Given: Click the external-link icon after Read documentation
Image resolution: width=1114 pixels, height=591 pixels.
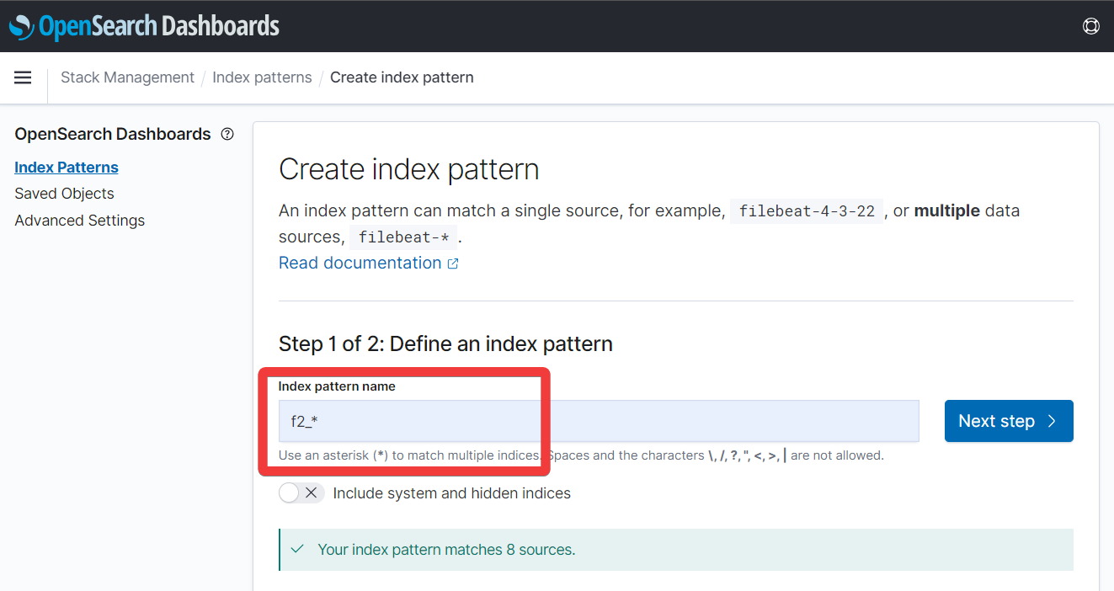Looking at the screenshot, I should [x=453, y=263].
